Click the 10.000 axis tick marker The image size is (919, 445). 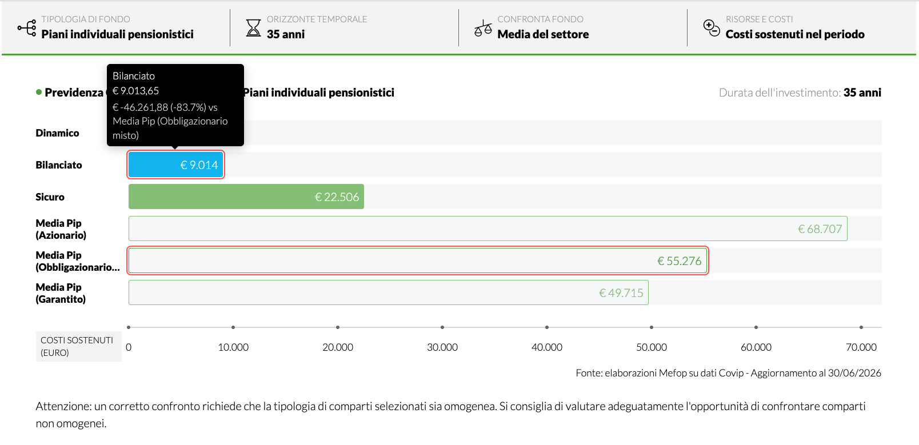tap(233, 327)
